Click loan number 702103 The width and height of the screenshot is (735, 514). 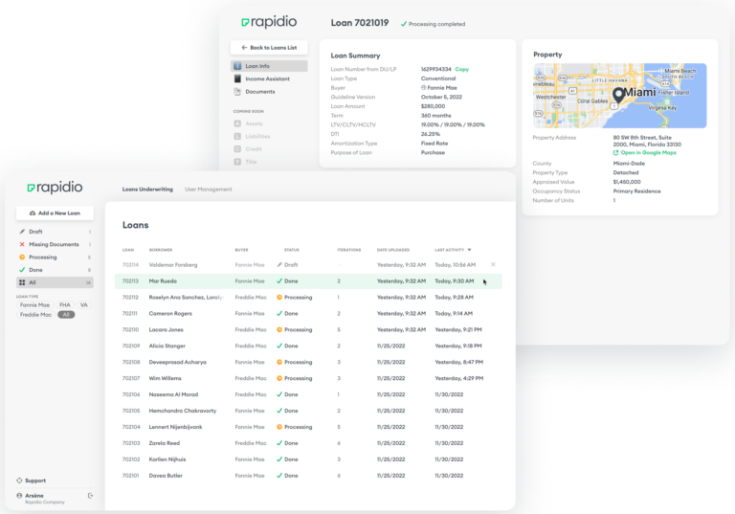pyautogui.click(x=131, y=443)
